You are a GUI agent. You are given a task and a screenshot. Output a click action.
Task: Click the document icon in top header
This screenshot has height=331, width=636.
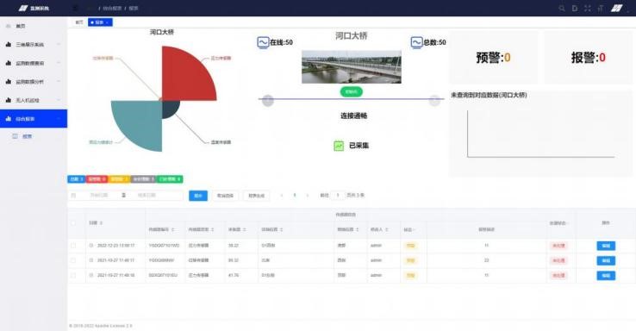575,8
